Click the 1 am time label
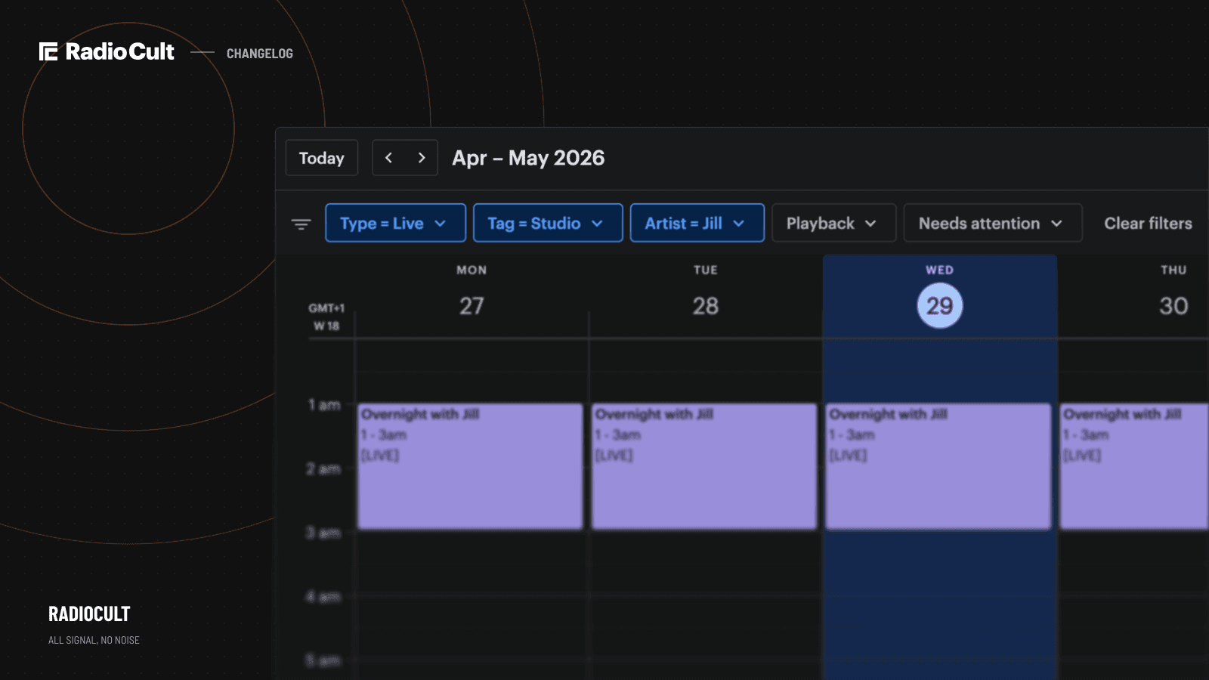 324,405
